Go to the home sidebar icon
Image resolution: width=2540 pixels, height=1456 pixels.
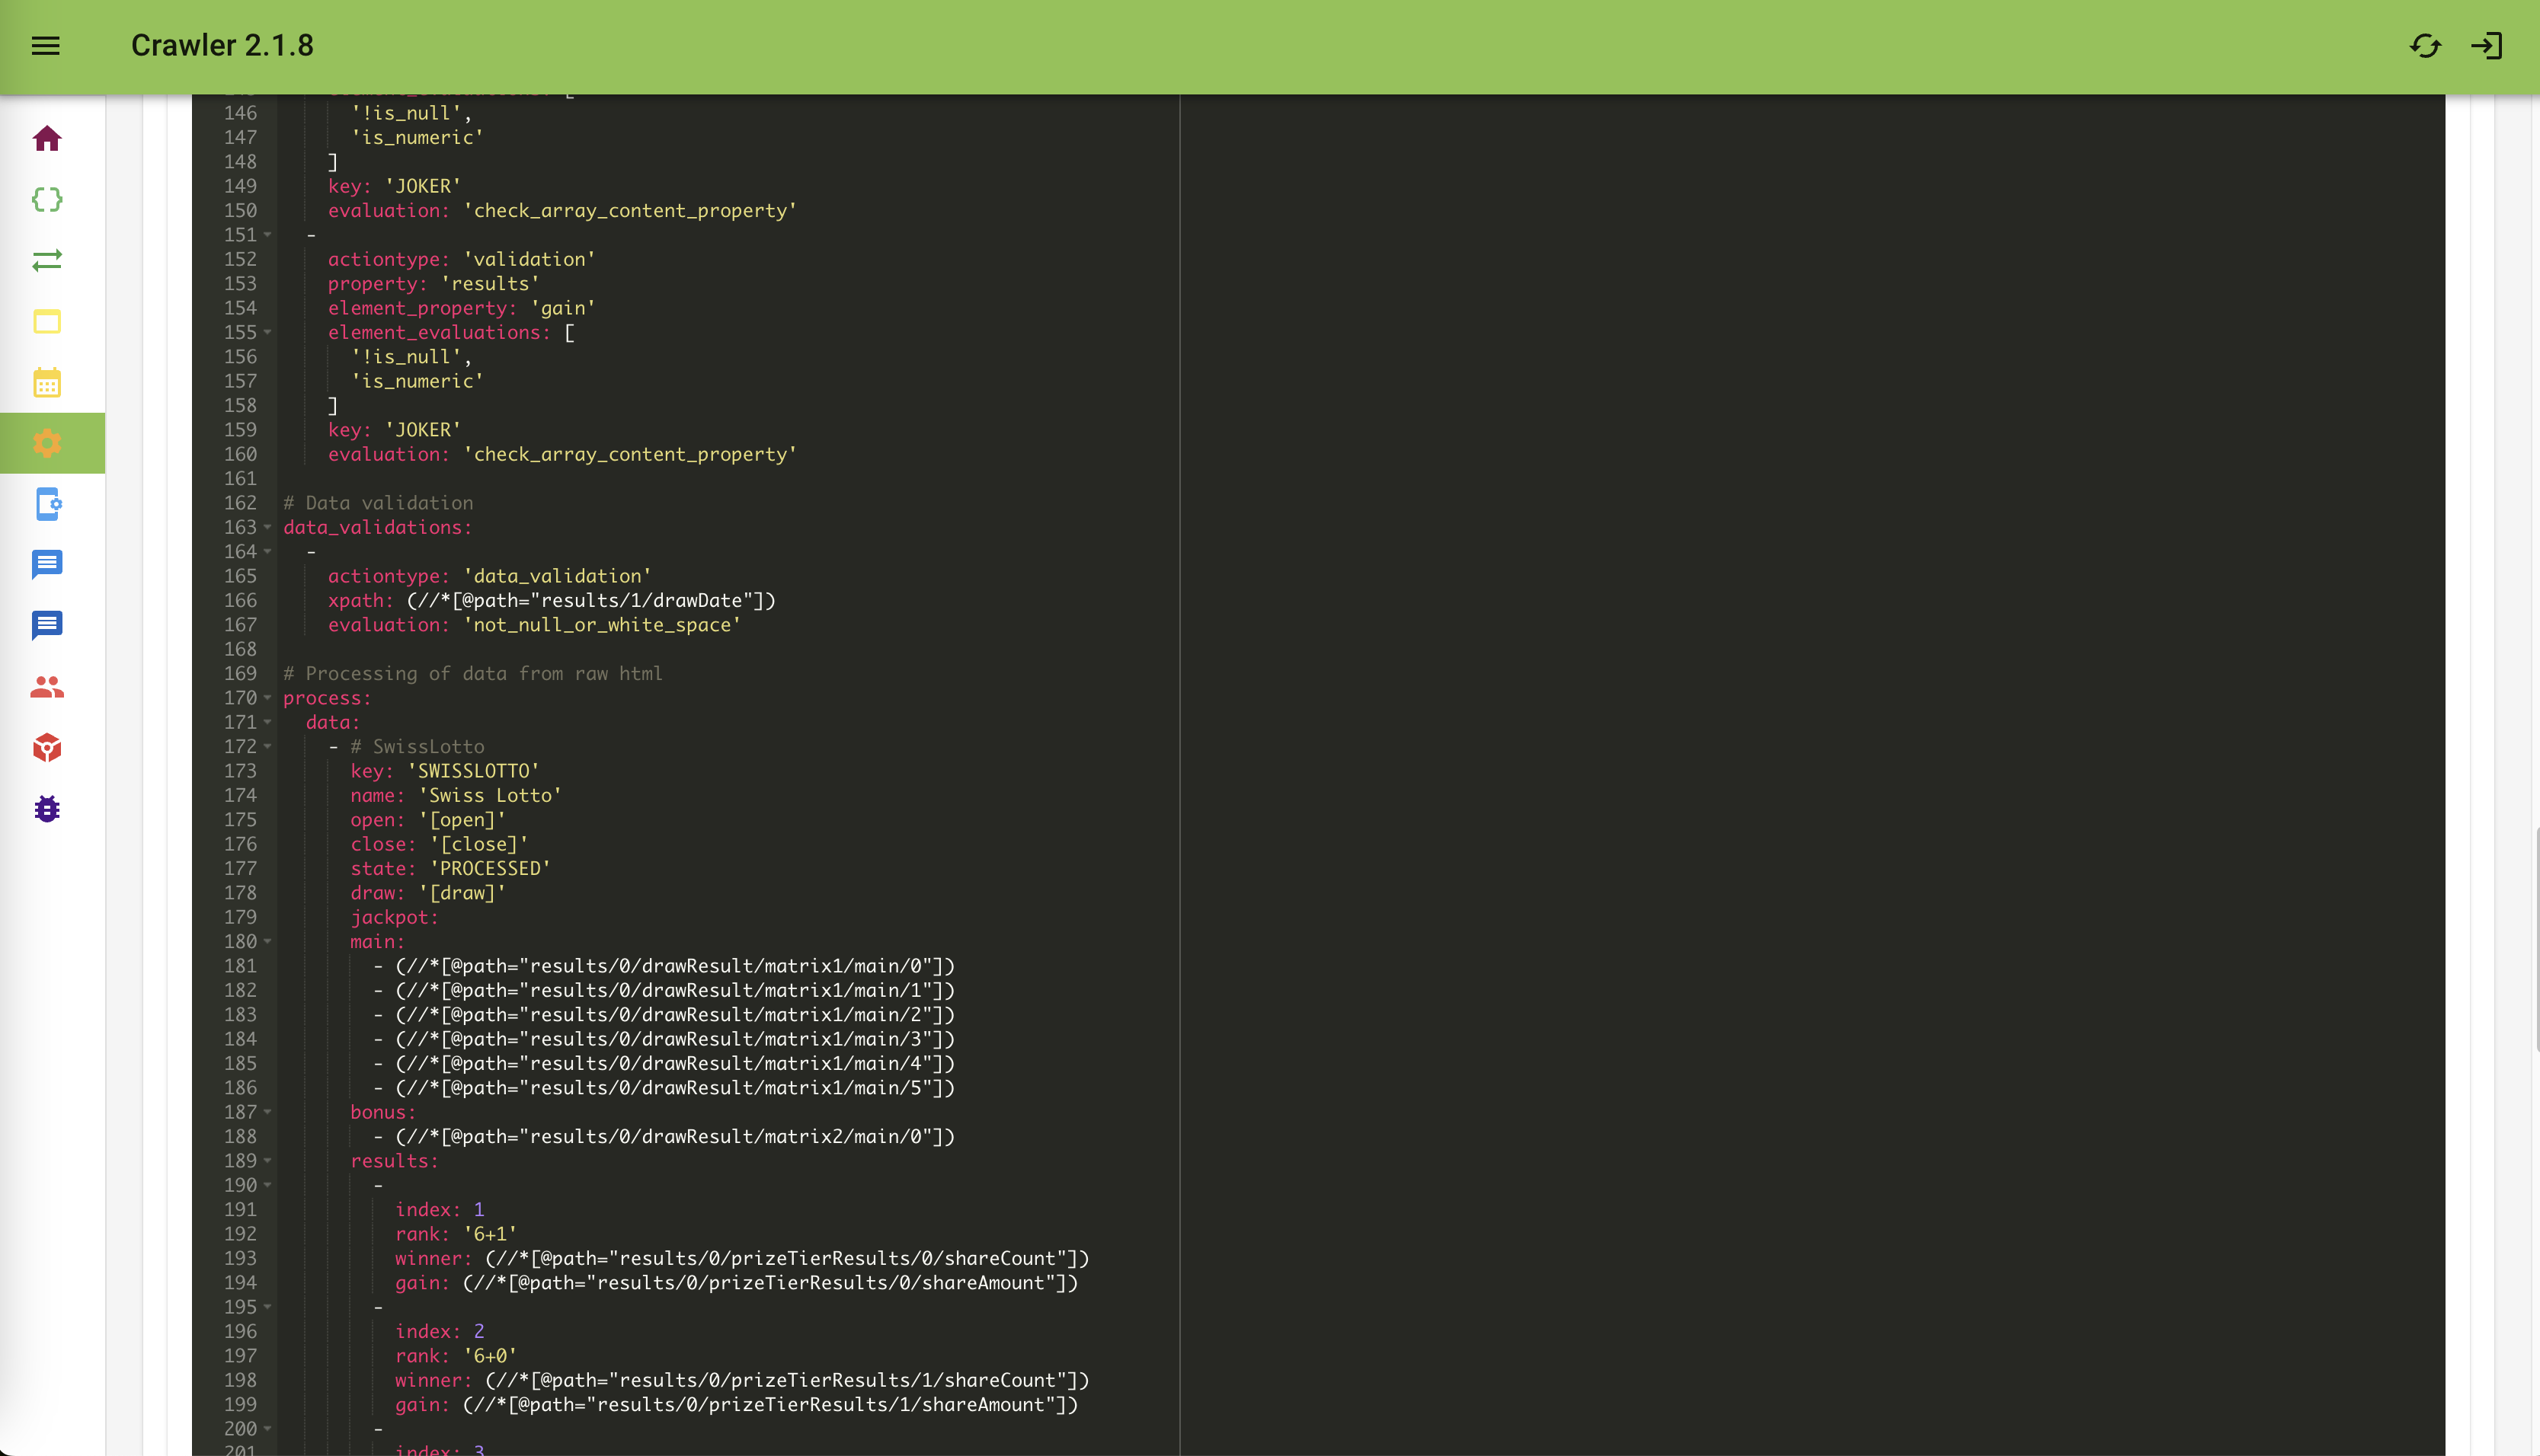pos(47,138)
